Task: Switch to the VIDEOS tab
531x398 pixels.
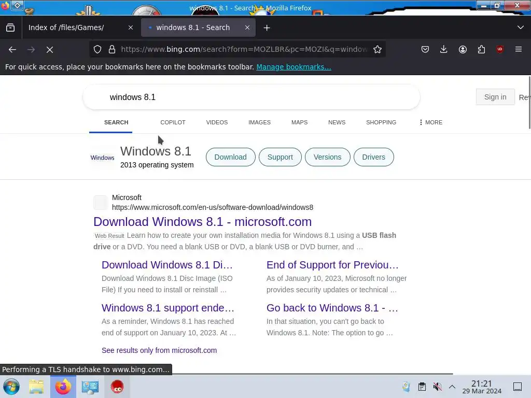Action: pyautogui.click(x=217, y=122)
